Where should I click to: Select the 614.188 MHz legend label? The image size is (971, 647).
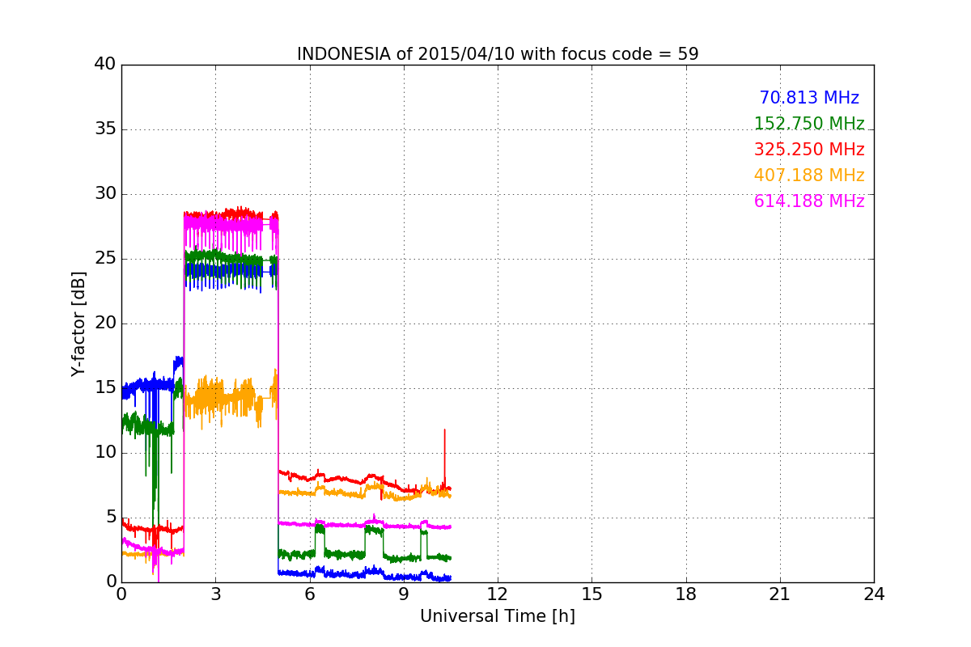click(x=809, y=201)
